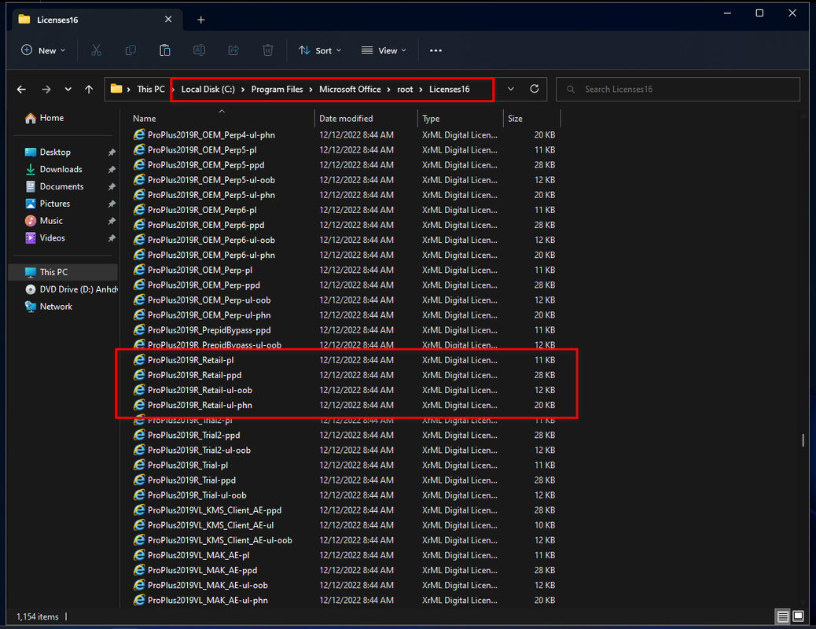Image resolution: width=816 pixels, height=629 pixels.
Task: Expand recent locations chevron
Action: 68,90
